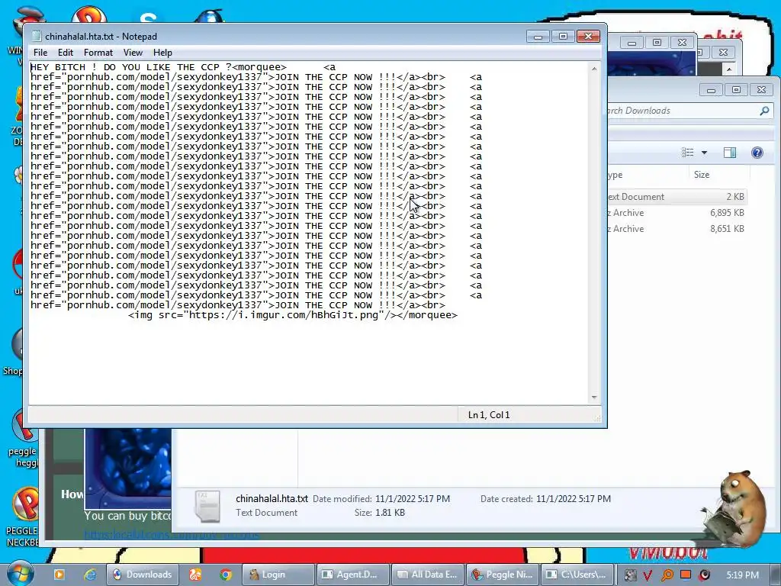The width and height of the screenshot is (781, 586).
Task: Click the Date created value in details pane
Action: click(574, 499)
